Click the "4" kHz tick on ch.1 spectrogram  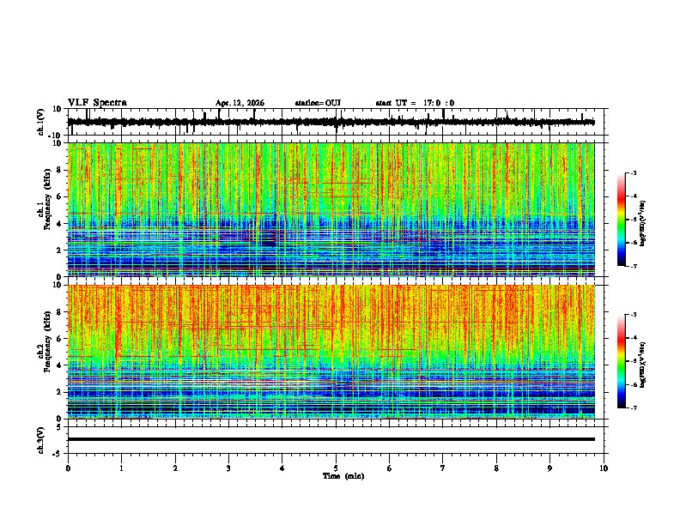tap(60, 224)
